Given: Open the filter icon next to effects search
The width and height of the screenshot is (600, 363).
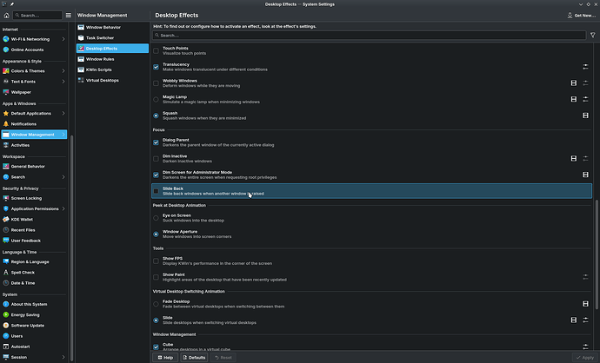Looking at the screenshot, I should click(x=593, y=35).
